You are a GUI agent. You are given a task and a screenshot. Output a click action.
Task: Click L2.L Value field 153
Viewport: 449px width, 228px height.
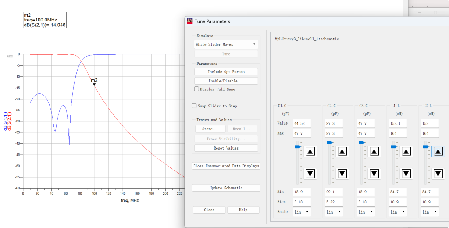(x=430, y=124)
